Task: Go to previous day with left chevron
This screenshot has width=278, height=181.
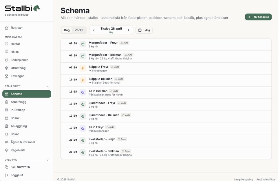Action: 94,30
